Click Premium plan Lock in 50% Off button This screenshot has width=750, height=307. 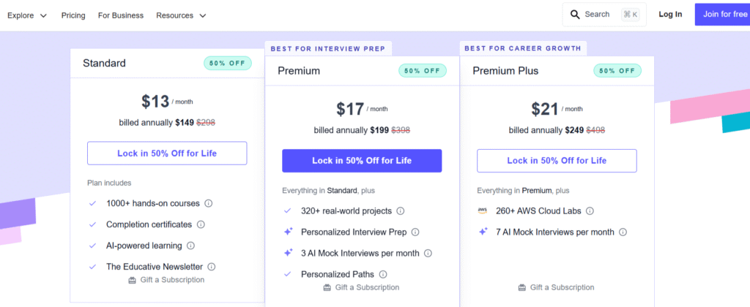click(362, 161)
